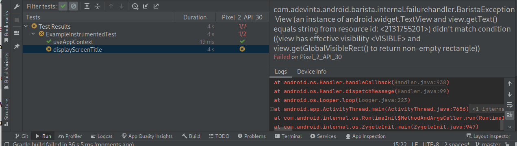Switch to the Device Info tab
The height and width of the screenshot is (146, 517).
312,72
